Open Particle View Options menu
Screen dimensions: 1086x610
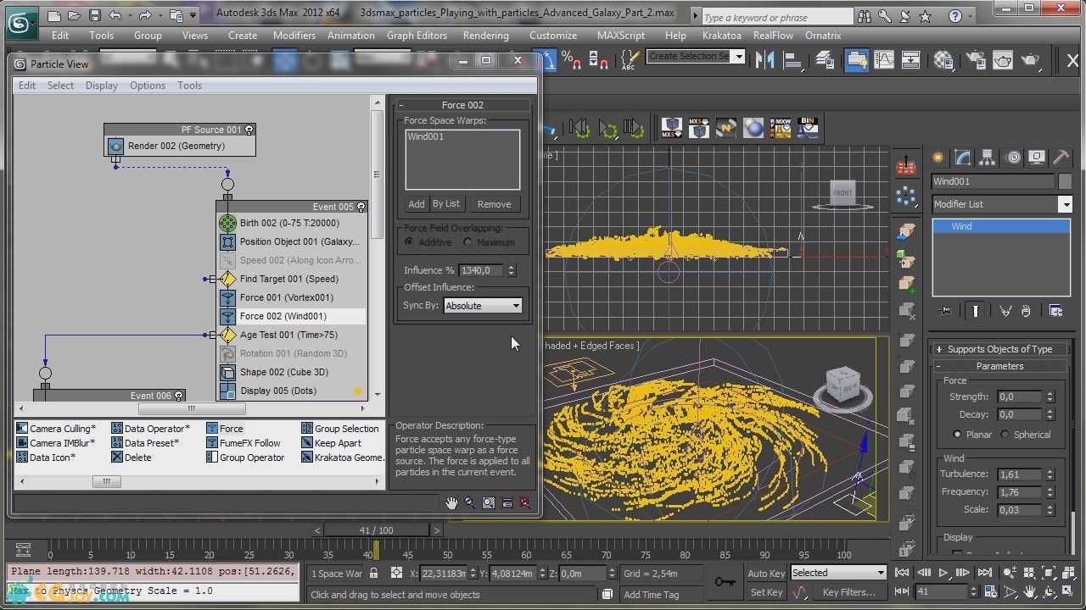click(x=148, y=86)
